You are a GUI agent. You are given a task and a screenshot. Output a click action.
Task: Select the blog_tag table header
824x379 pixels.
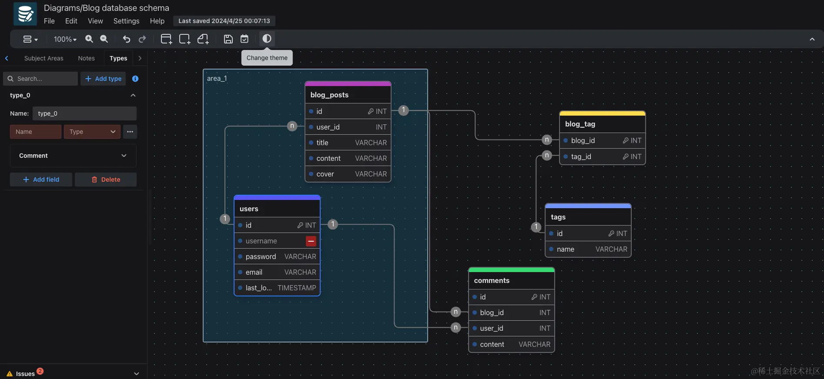pyautogui.click(x=603, y=124)
